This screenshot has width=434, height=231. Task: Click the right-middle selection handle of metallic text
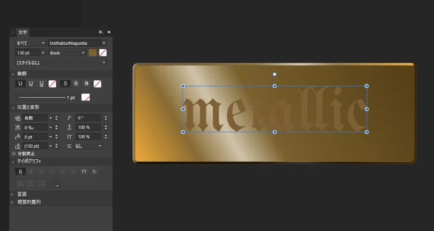click(367, 109)
